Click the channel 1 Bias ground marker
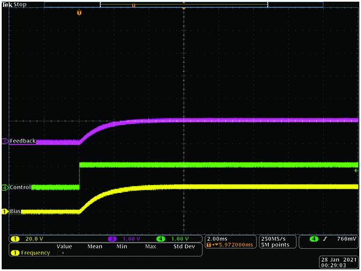 [x=5, y=212]
